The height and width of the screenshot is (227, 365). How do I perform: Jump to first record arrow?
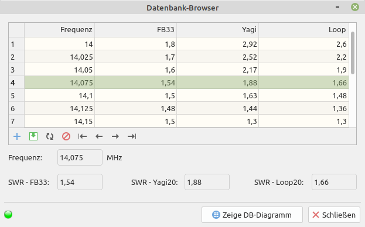83,136
